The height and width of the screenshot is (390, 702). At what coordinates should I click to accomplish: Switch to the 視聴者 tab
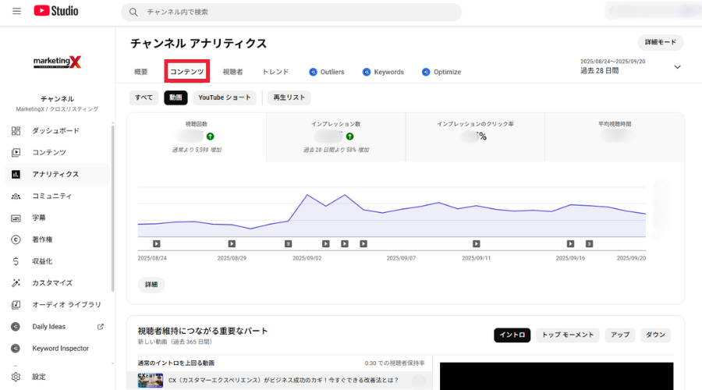232,72
